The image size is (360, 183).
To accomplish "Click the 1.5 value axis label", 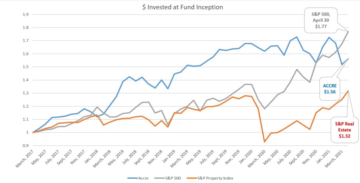I will click(x=25, y=67).
